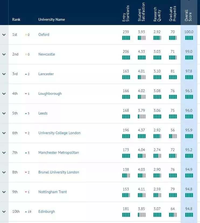Open the Lancaster university link
Image resolution: width=200 pixels, height=223 pixels.
(46, 74)
